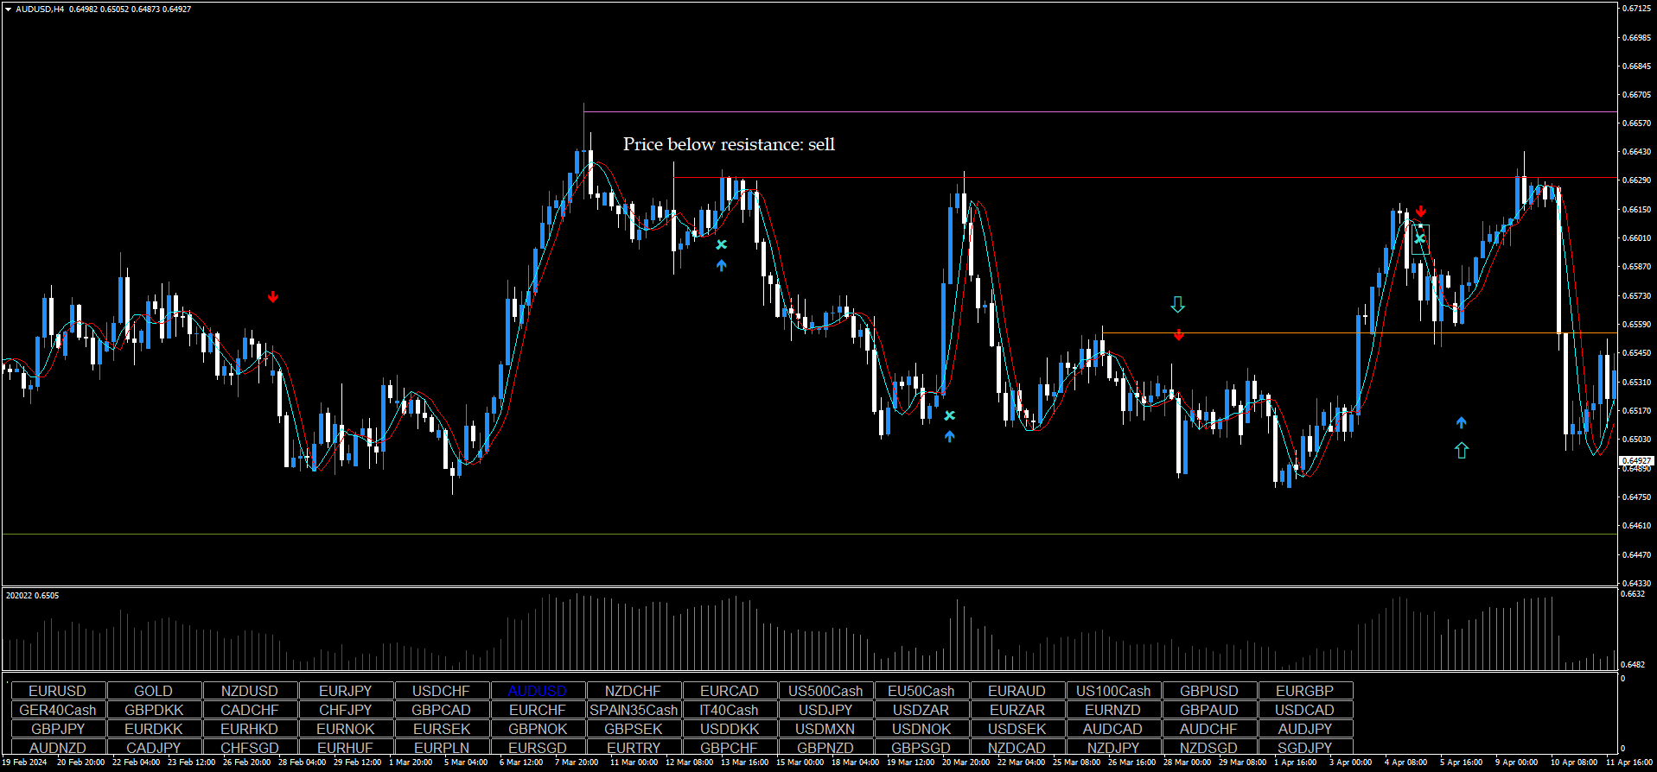Click the cyan X marker inside the small rectangle
The image size is (1657, 772).
tap(1419, 238)
